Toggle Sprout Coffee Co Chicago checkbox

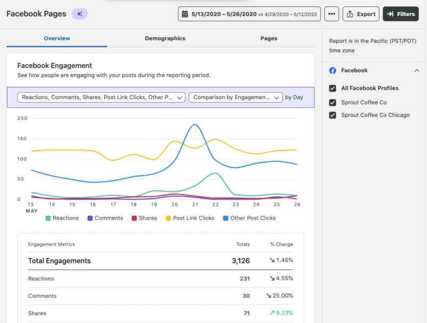pos(333,115)
